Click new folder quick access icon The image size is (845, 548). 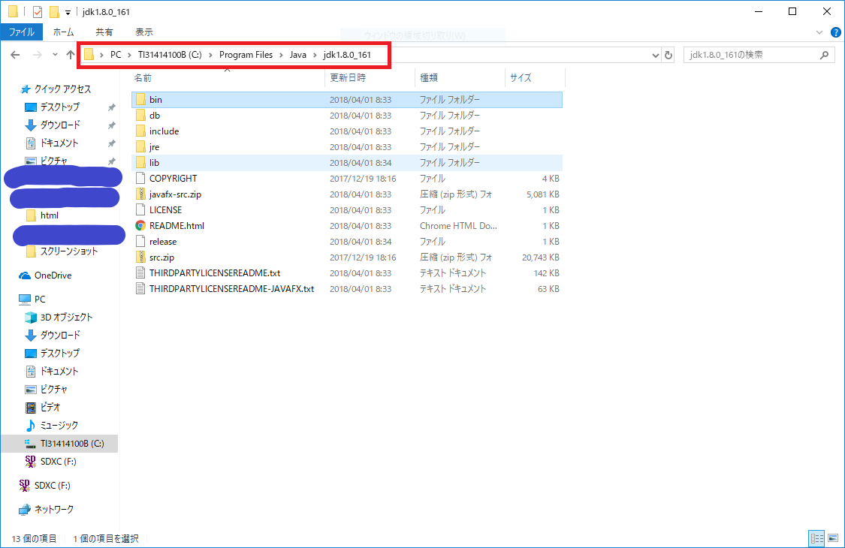pos(54,11)
